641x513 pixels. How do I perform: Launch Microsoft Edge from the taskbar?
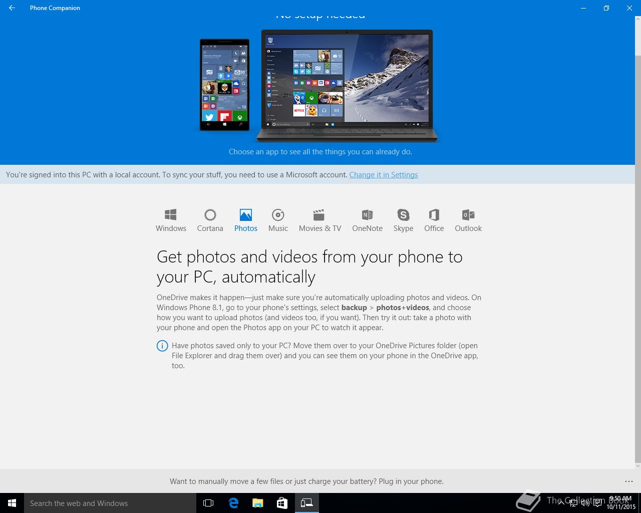pos(233,503)
